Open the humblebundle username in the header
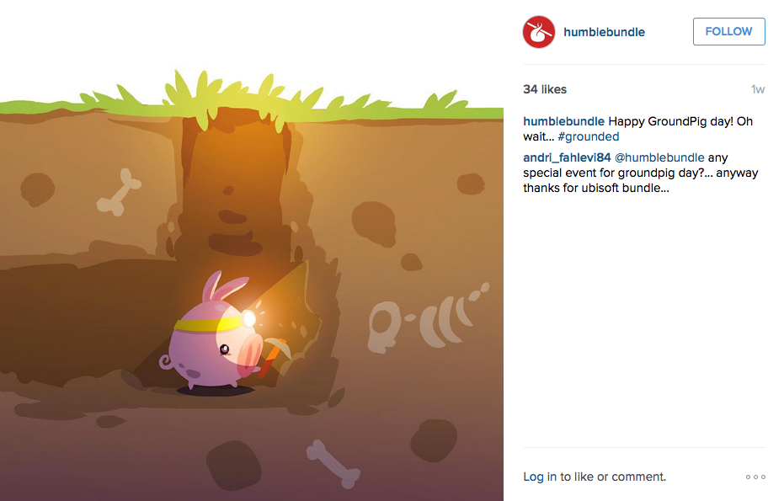 tap(604, 32)
